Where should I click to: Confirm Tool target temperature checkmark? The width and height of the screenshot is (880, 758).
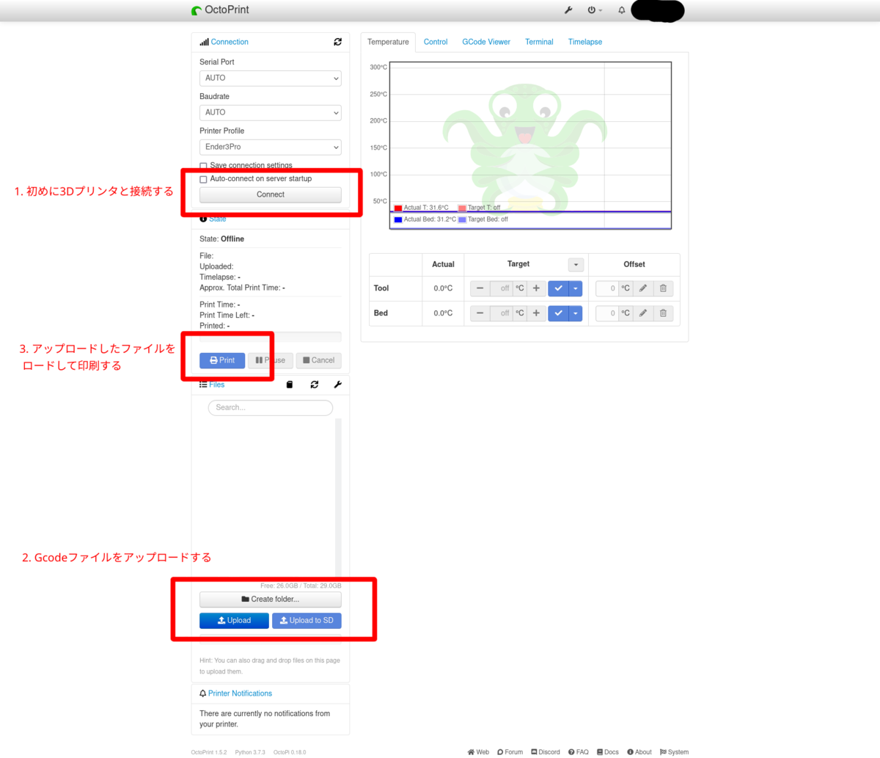click(558, 288)
